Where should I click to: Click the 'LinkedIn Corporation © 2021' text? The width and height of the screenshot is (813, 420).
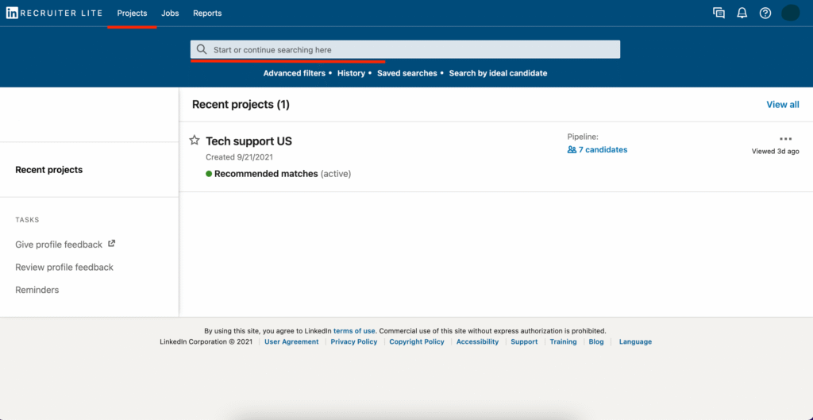point(206,341)
